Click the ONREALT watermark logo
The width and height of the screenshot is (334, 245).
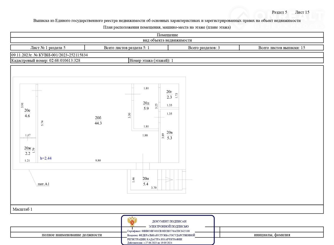point(277,18)
